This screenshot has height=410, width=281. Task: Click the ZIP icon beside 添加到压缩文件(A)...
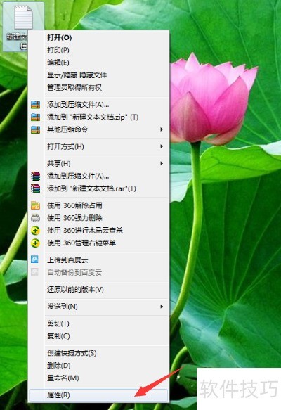click(x=36, y=105)
